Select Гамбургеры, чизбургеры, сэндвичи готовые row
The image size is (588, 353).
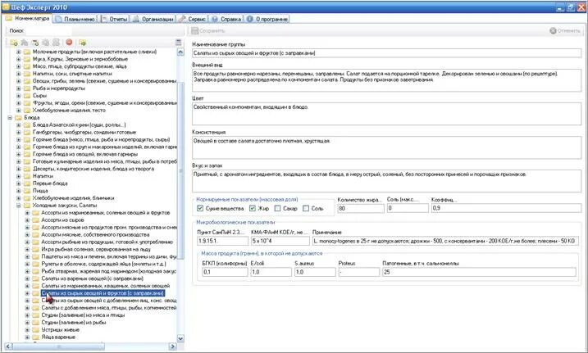[84, 132]
